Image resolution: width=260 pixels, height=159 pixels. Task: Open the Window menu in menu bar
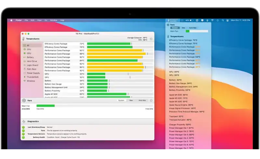pyautogui.click(x=54, y=20)
